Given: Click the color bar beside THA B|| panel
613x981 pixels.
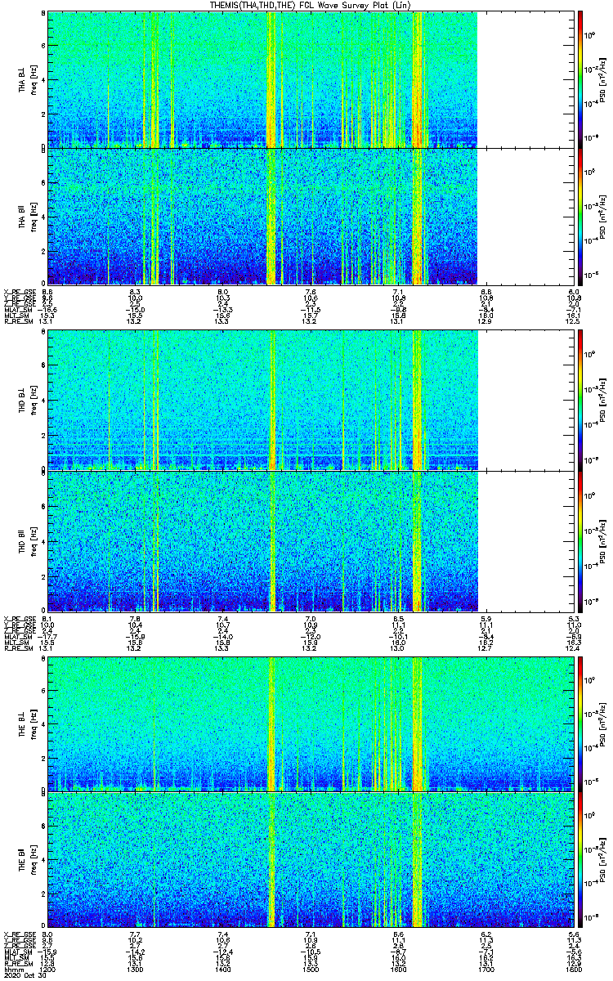Looking at the screenshot, I should point(579,216).
